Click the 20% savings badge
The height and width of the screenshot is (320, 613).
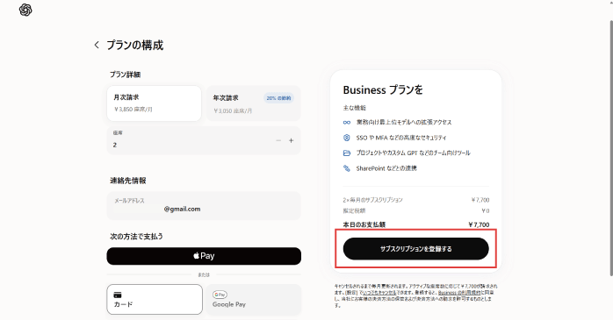pos(278,98)
